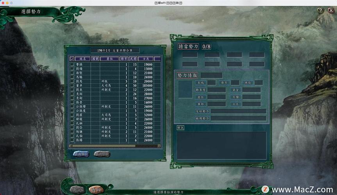
Task: Check the box for 袁術
Action: click(72, 98)
